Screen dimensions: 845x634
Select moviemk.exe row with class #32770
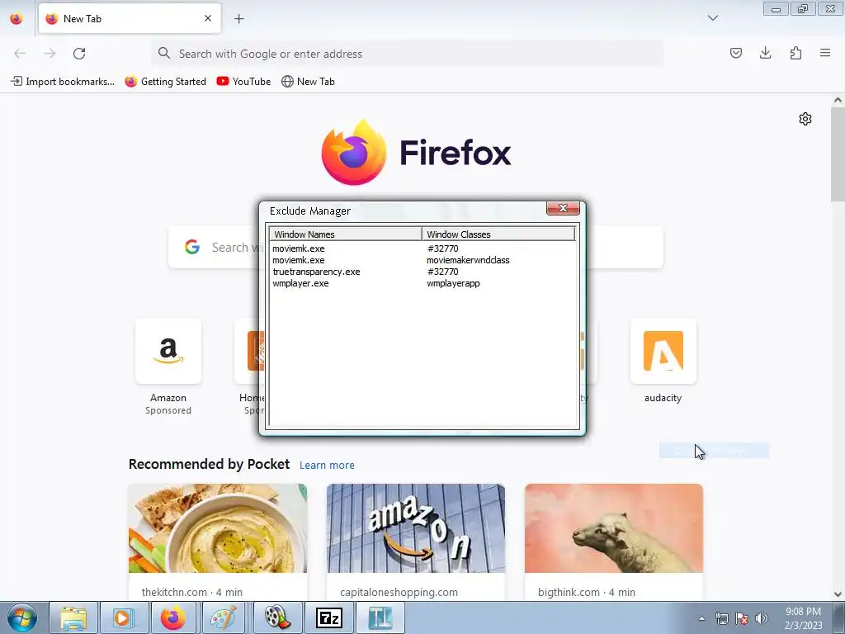click(422, 248)
